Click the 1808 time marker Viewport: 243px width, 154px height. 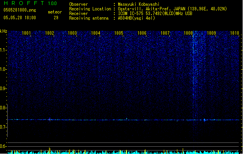point(188,33)
